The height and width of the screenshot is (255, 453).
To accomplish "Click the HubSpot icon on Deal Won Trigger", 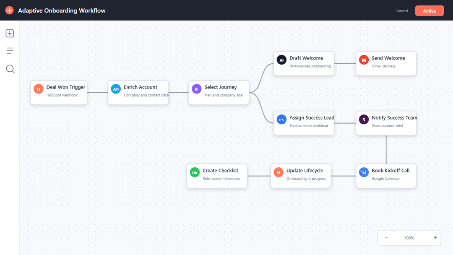I will pyautogui.click(x=39, y=89).
